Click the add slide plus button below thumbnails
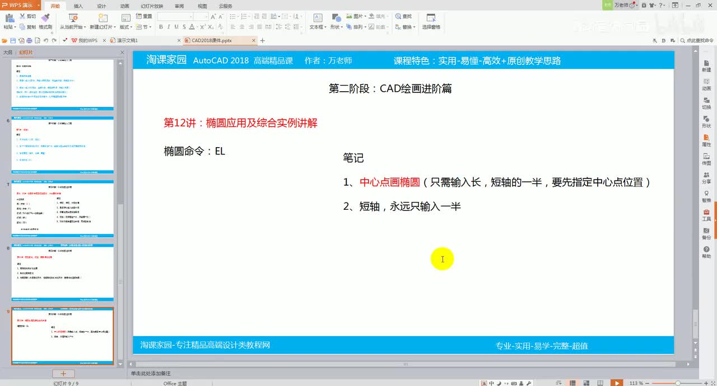This screenshot has width=717, height=386. [x=63, y=374]
